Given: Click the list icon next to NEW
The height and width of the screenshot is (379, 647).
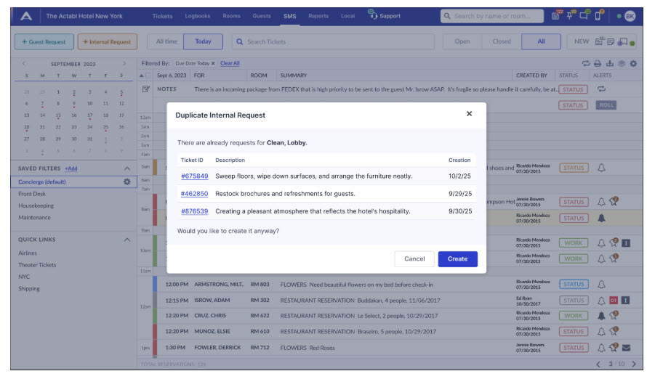Looking at the screenshot, I should pos(599,41).
